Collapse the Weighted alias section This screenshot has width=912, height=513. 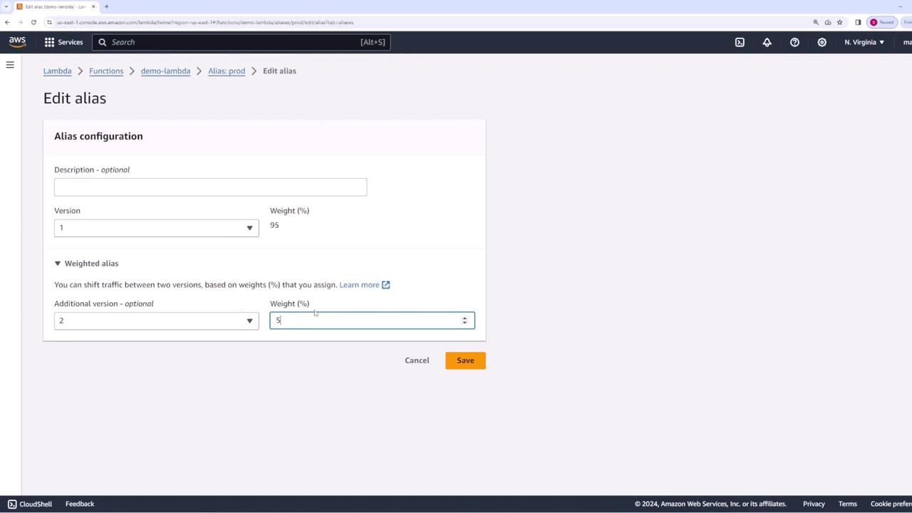pos(86,264)
